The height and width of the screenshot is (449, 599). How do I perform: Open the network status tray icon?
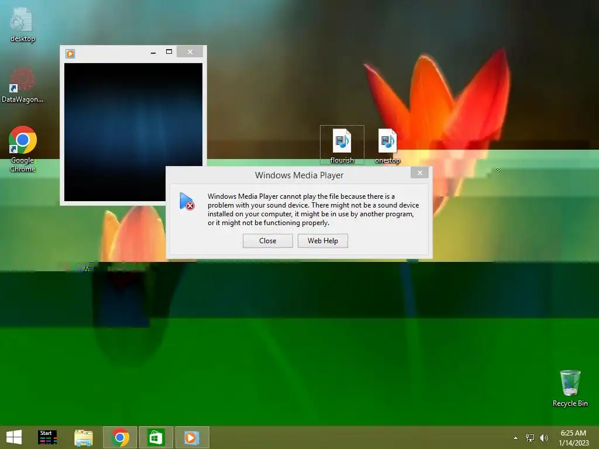(x=530, y=437)
